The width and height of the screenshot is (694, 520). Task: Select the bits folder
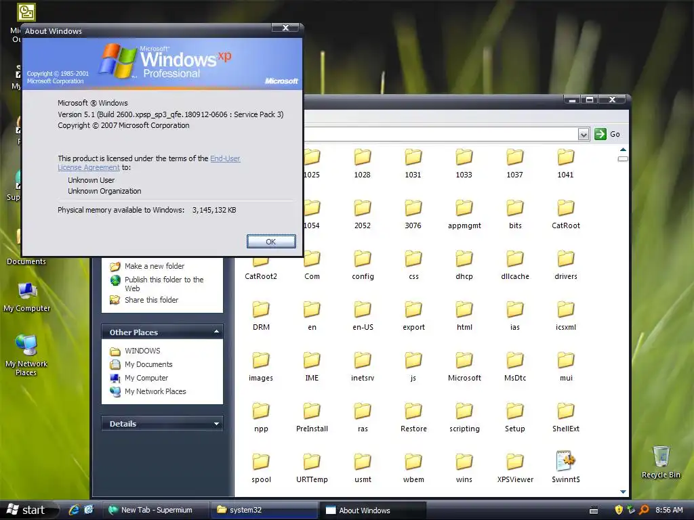515,213
